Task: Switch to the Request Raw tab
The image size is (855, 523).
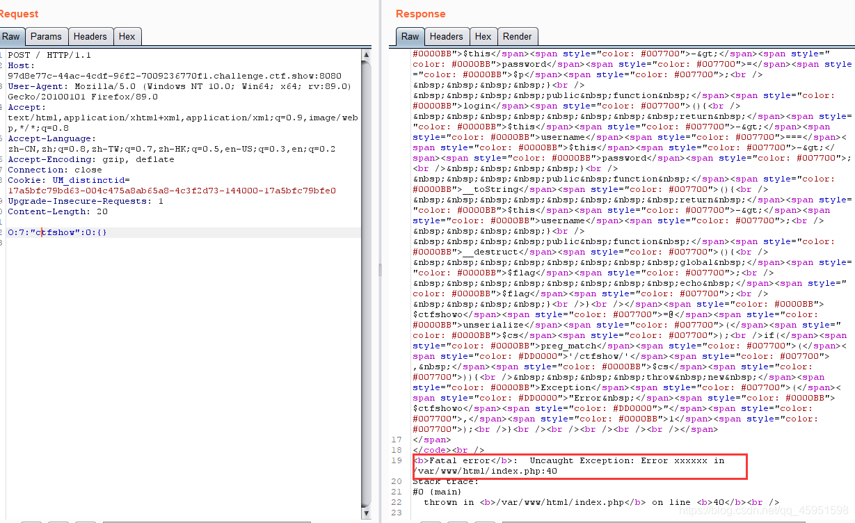Action: click(12, 37)
